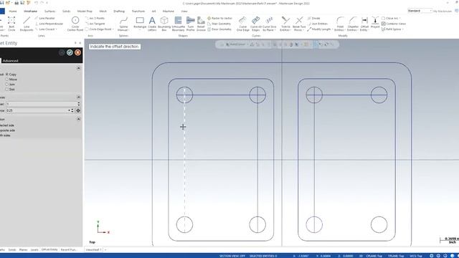Image resolution: width=459 pixels, height=258 pixels.
Task: Choose Curve All Edges tool
Action: point(255,24)
